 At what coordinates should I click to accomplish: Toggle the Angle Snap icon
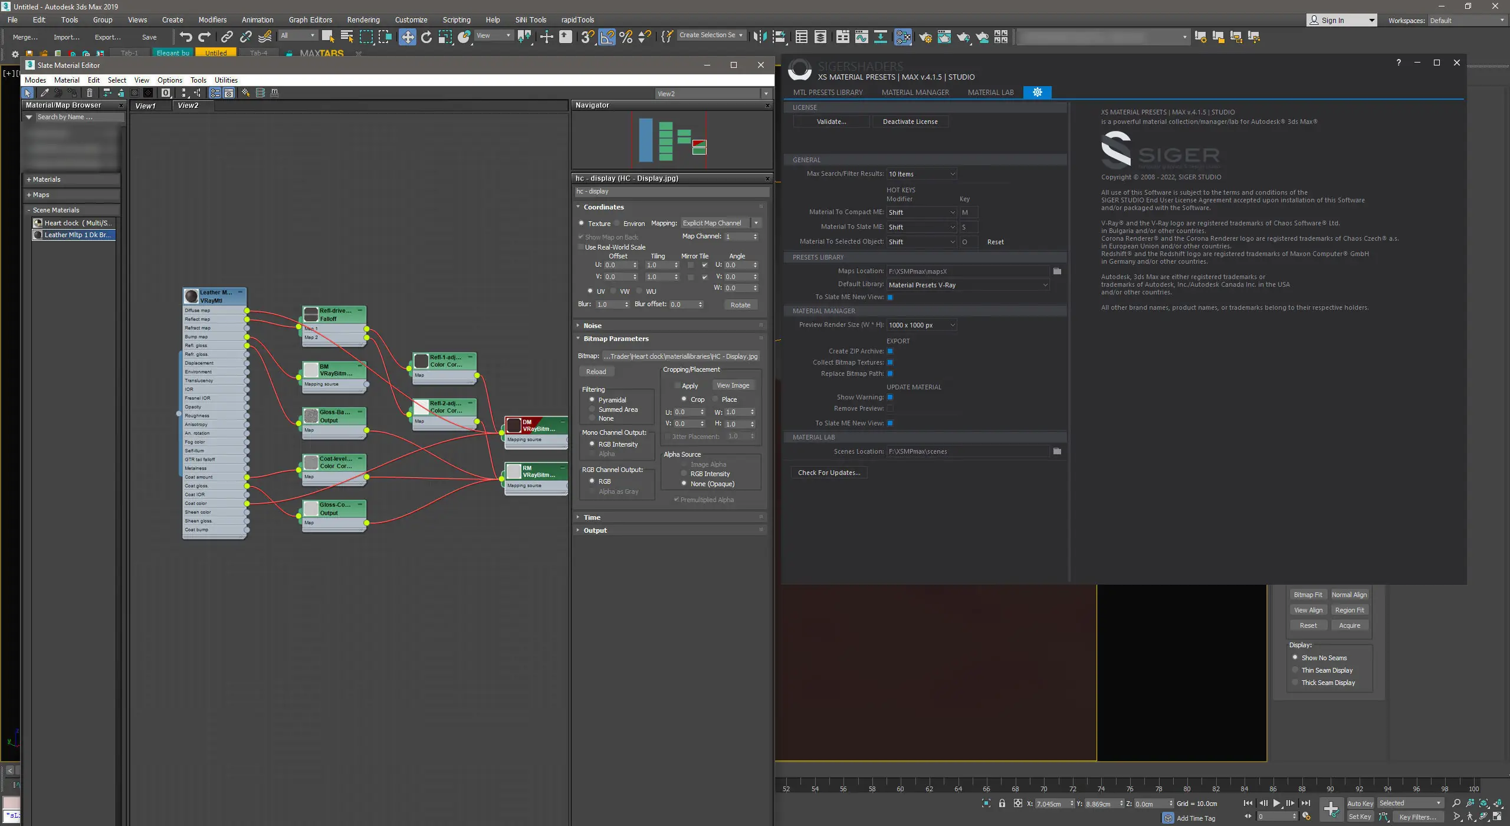(x=606, y=37)
